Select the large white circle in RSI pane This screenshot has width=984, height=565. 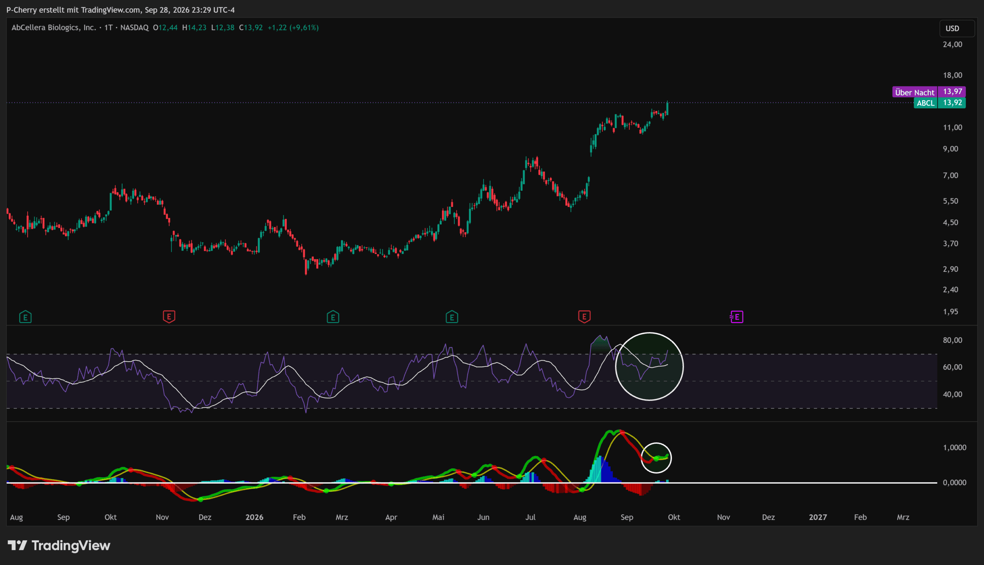(x=649, y=366)
